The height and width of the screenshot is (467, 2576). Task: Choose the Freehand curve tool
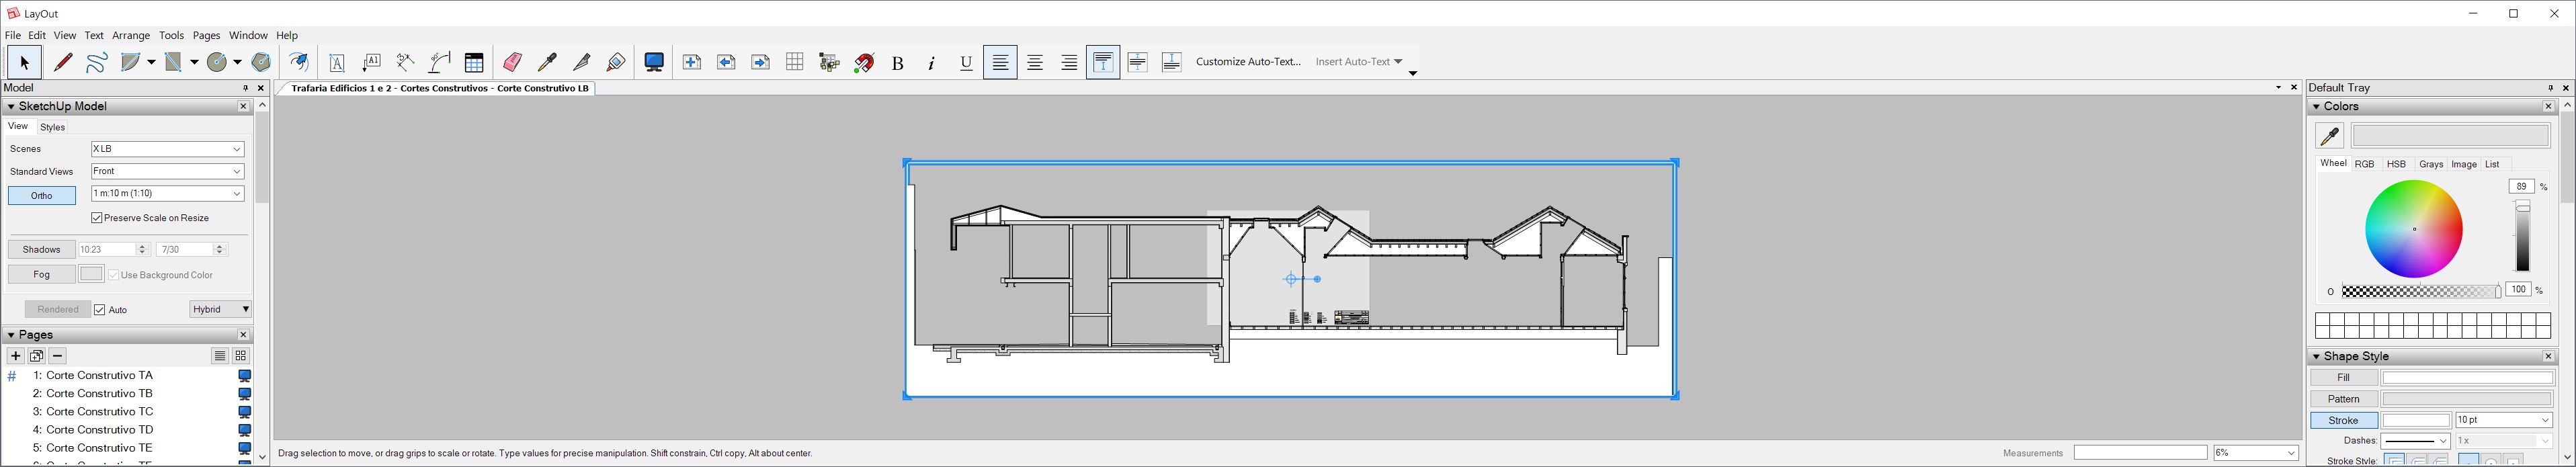(97, 62)
